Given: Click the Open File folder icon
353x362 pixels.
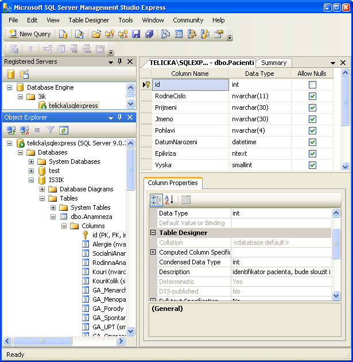Looking at the screenshot, I should coord(96,34).
